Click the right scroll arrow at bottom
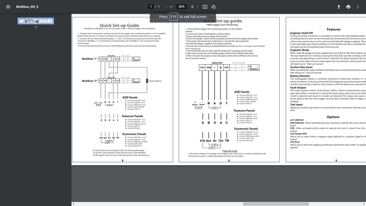The height and width of the screenshot is (206, 366). point(364,204)
